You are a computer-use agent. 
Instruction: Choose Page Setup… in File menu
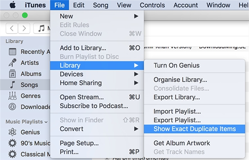point(97,143)
